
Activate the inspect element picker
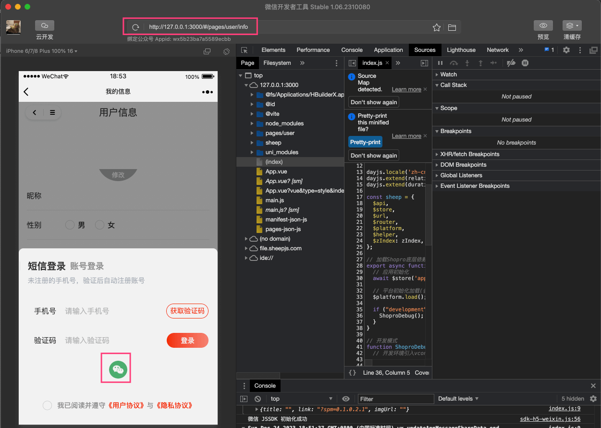(245, 50)
